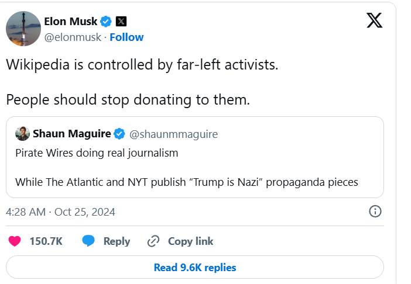Click the large X logo in top corner
This screenshot has width=411, height=284.
coord(374,21)
